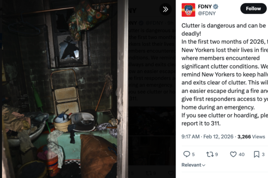268x178 pixels.
Task: Open the FDNY display name link
Action: pos(205,7)
